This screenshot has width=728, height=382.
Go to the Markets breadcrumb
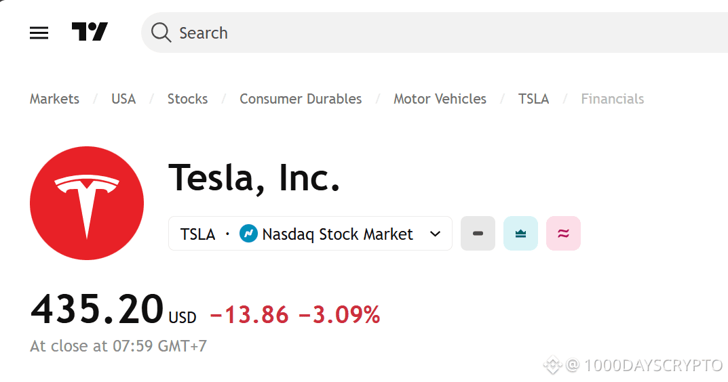click(54, 99)
